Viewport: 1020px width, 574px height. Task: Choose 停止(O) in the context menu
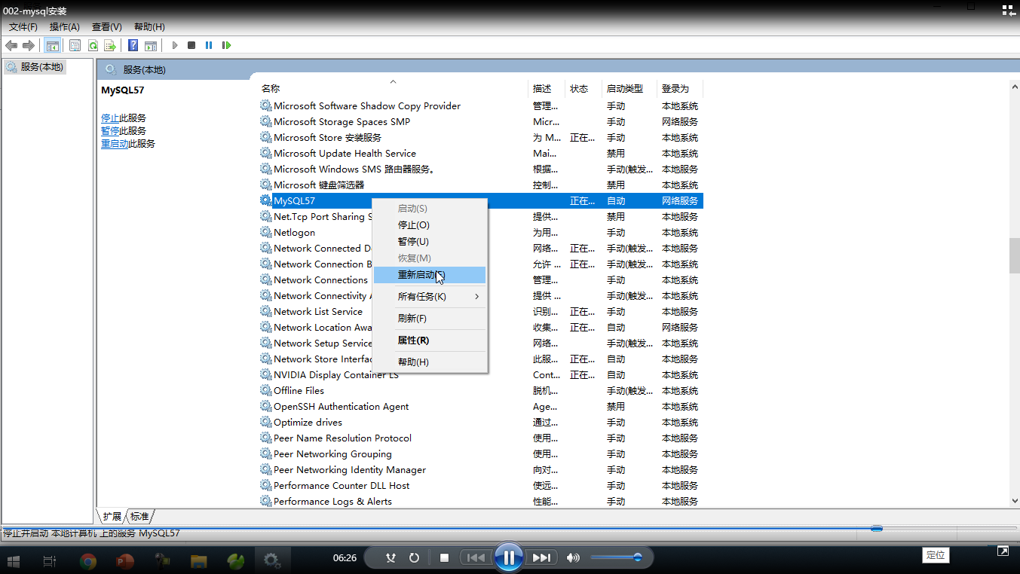point(430,225)
